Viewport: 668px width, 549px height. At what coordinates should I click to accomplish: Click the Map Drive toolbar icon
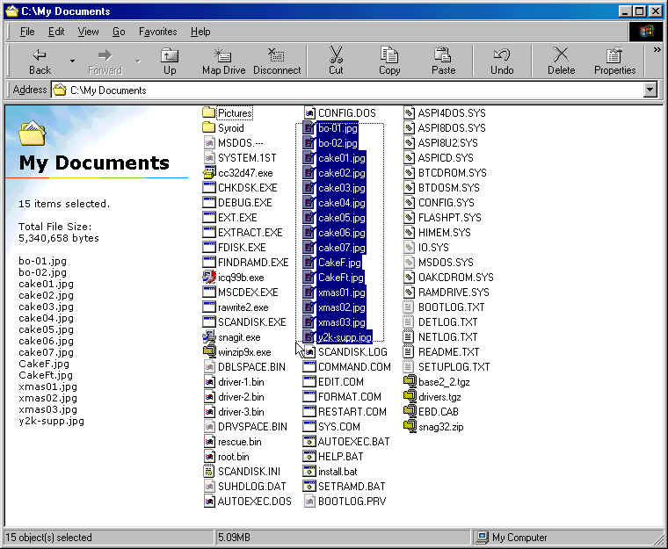click(223, 61)
